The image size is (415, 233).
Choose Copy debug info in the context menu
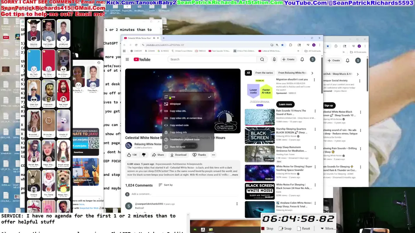pyautogui.click(x=188, y=132)
